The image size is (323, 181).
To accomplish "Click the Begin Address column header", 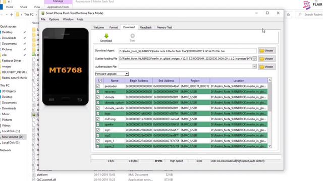I will pyautogui.click(x=139, y=80).
